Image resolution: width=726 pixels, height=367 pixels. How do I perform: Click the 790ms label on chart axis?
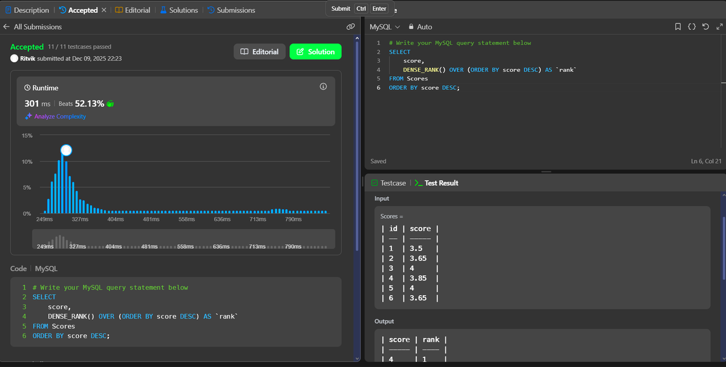(x=293, y=219)
